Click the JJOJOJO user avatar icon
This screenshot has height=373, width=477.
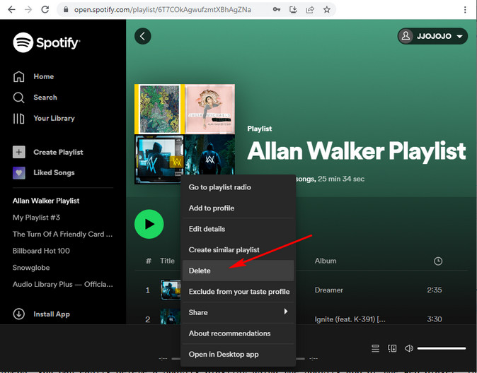pos(406,36)
